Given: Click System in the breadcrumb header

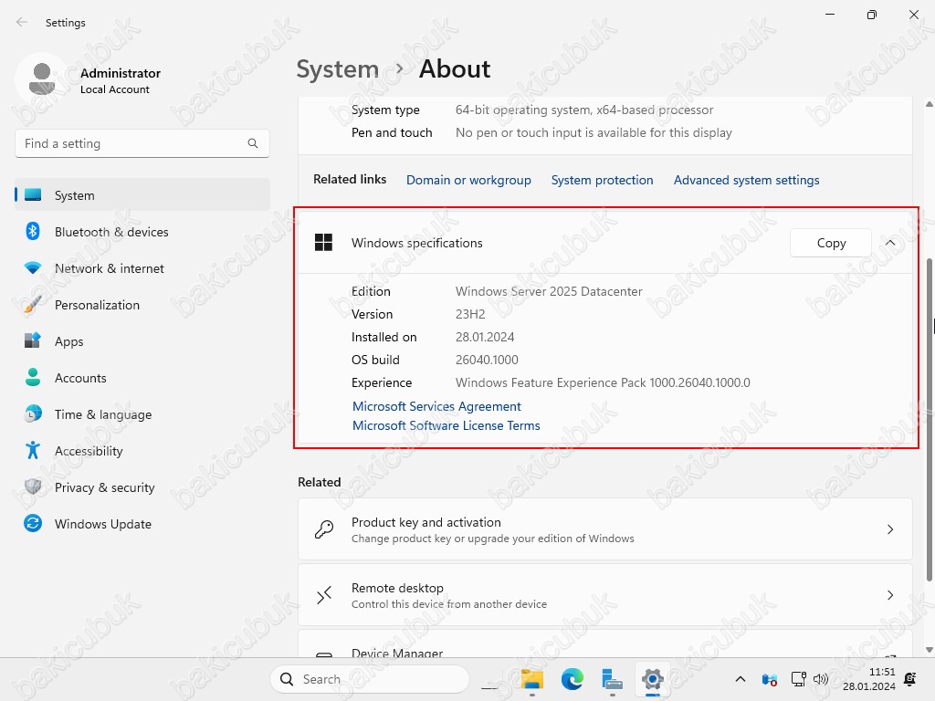Looking at the screenshot, I should (338, 69).
